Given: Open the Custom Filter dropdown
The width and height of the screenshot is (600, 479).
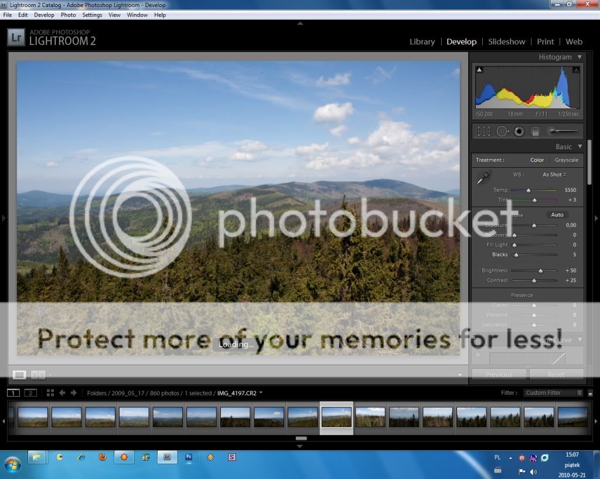Looking at the screenshot, I should point(553,392).
